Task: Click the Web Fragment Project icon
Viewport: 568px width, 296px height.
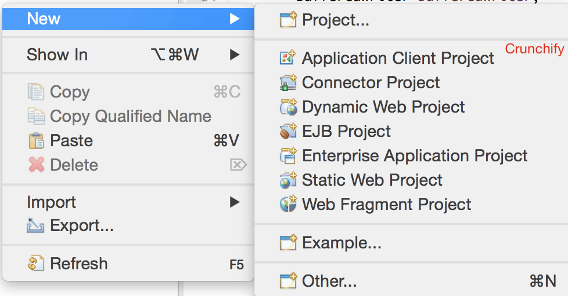Action: 288,204
